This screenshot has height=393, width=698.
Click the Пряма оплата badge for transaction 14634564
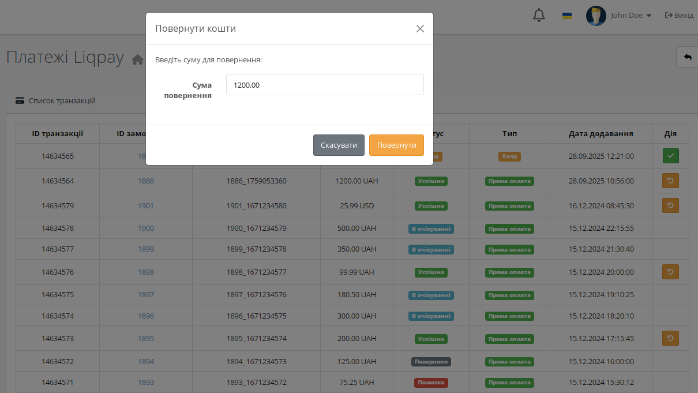[x=509, y=181]
